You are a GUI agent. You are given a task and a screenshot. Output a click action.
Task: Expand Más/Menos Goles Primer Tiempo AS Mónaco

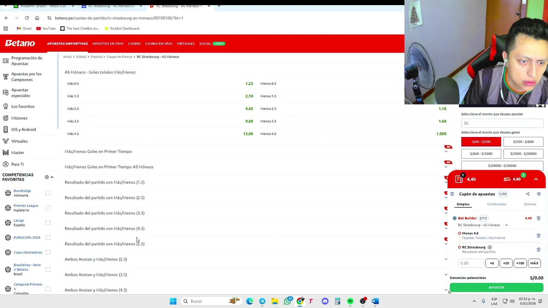[446, 167]
